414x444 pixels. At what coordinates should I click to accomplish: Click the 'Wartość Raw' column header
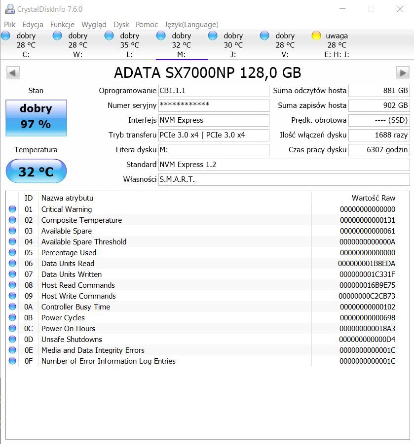[374, 198]
